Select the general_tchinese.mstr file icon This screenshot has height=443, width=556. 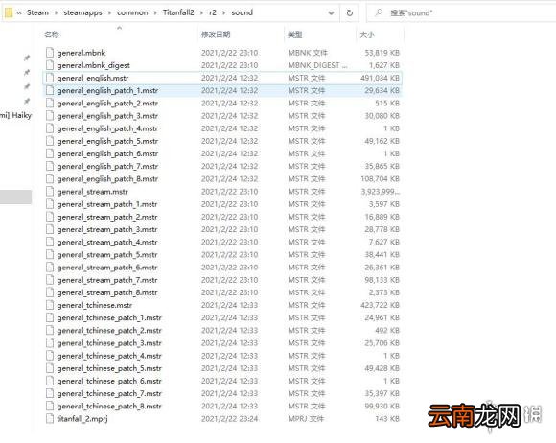pyautogui.click(x=50, y=305)
